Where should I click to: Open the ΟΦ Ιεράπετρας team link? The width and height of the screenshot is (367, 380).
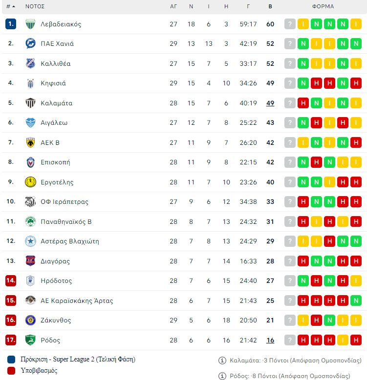tap(65, 201)
